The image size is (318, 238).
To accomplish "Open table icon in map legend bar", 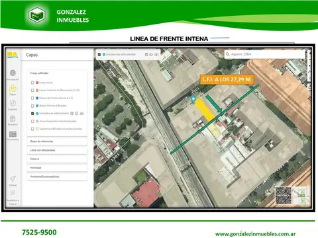I will (146, 54).
